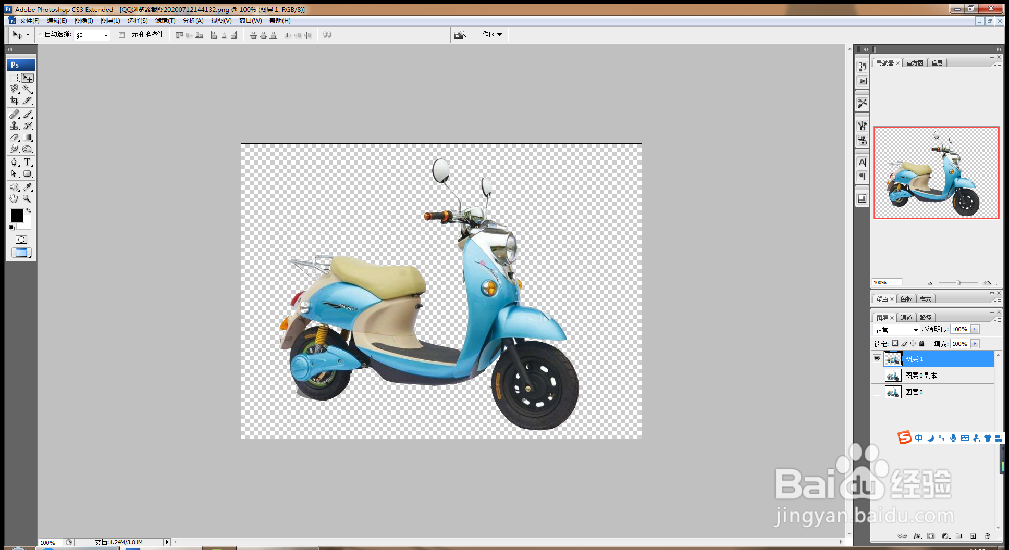The width and height of the screenshot is (1009, 550).
Task: Create a new layer from Layers panel
Action: pyautogui.click(x=973, y=536)
